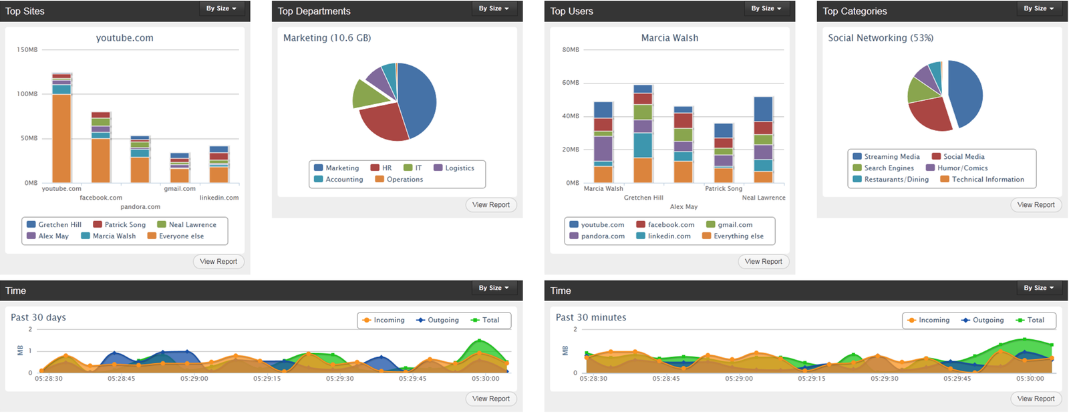
Task: Toggle Marcia Walsh legend entry in Top Sites
Action: coord(109,236)
